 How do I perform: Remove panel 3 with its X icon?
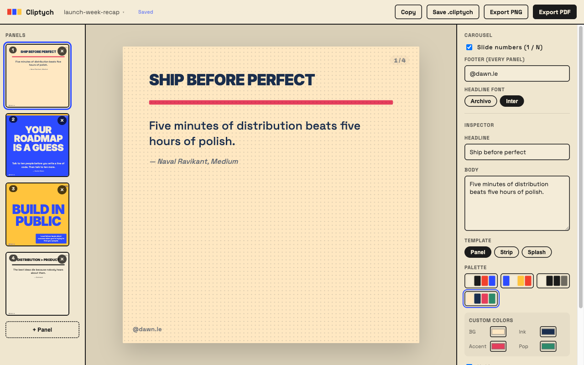click(x=62, y=190)
